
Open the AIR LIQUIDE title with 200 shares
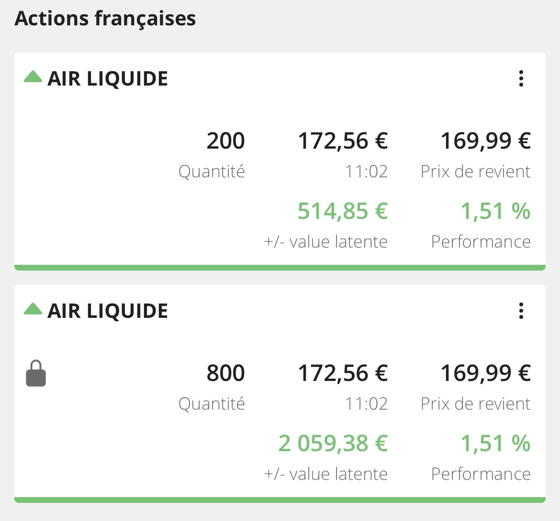[x=108, y=79]
